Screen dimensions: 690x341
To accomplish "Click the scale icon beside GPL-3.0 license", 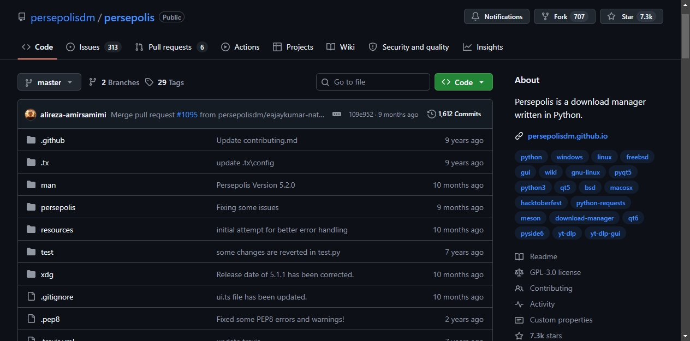I will pos(519,272).
